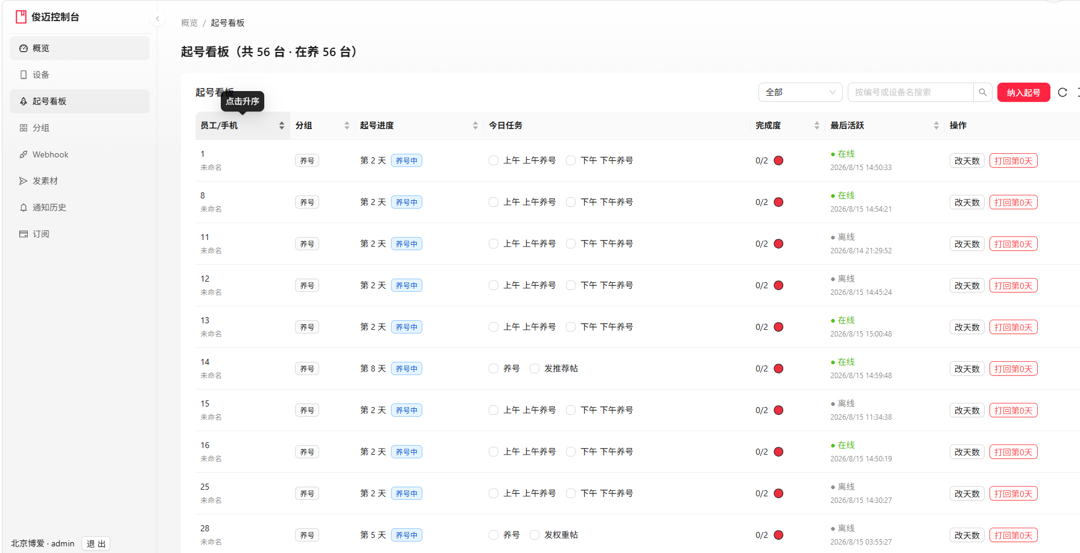1080x553 pixels.
Task: Click 打回第0天 for row 28
Action: [x=1013, y=536]
